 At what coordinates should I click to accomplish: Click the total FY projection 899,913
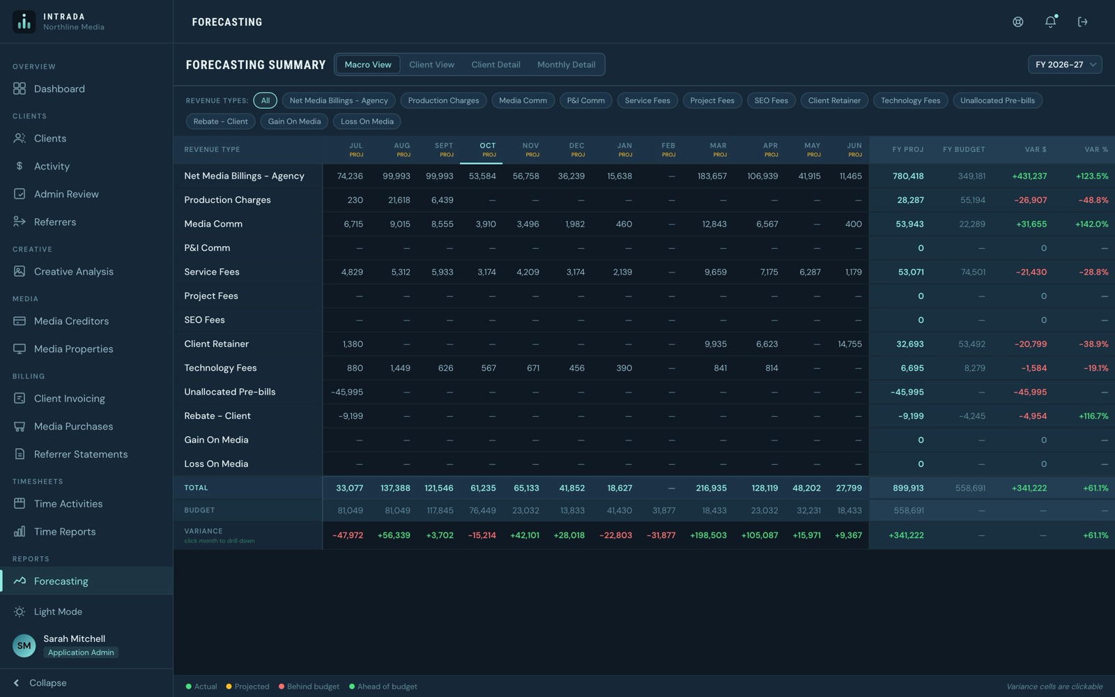coord(908,488)
